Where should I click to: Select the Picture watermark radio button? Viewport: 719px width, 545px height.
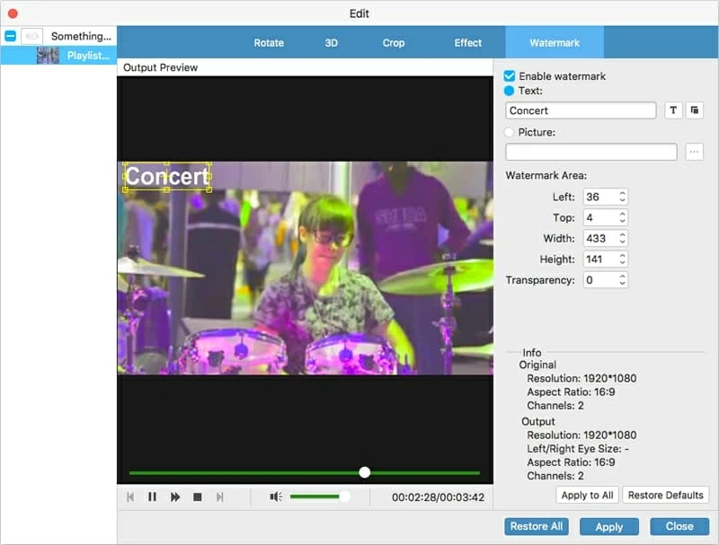click(x=510, y=132)
